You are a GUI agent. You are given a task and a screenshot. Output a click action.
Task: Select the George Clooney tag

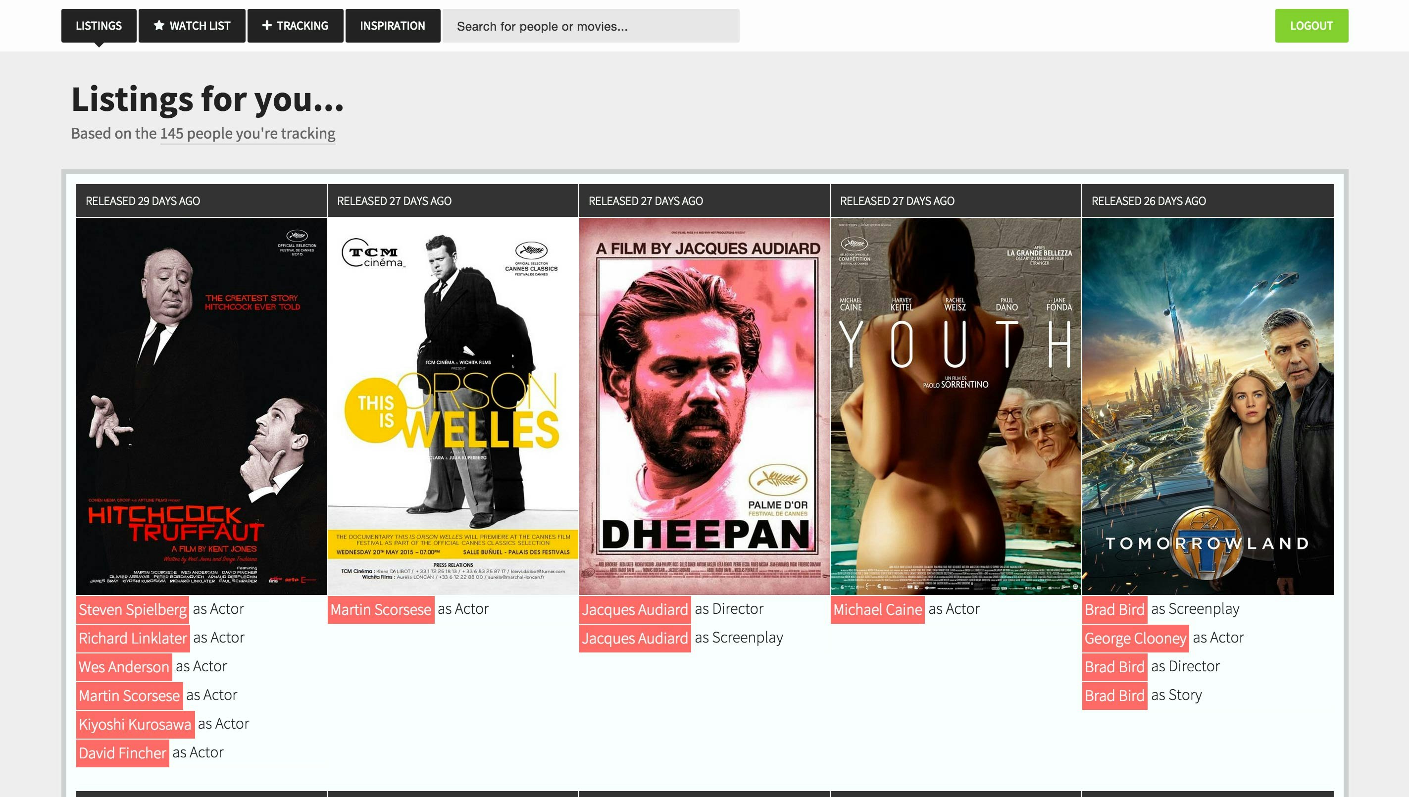[1135, 638]
